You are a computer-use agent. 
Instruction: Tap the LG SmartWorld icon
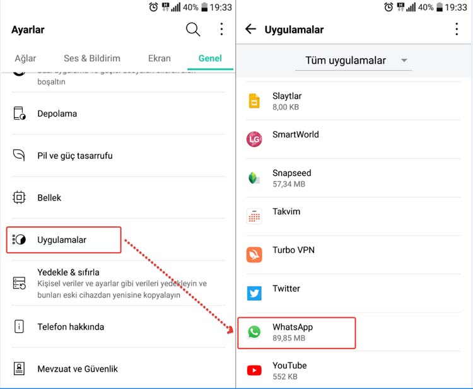[254, 139]
